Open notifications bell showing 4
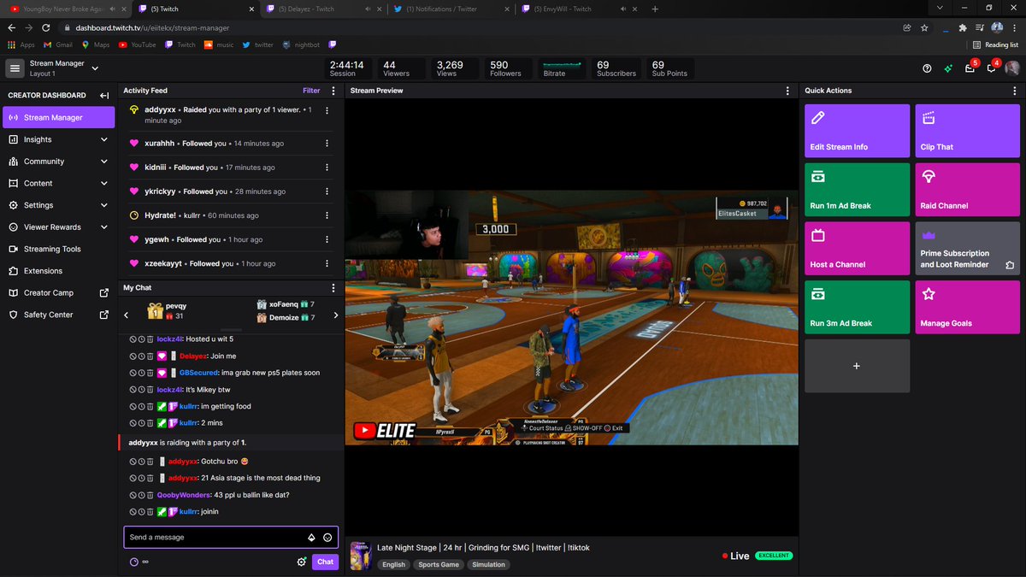Viewport: 1026px width, 577px height. coord(991,68)
